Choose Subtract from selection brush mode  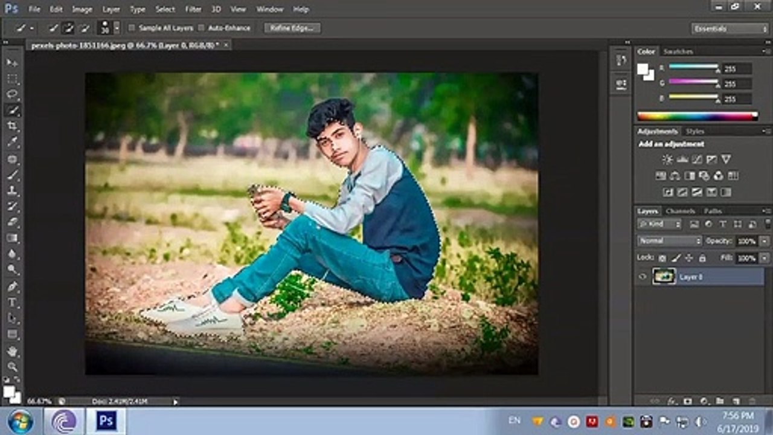(85, 28)
